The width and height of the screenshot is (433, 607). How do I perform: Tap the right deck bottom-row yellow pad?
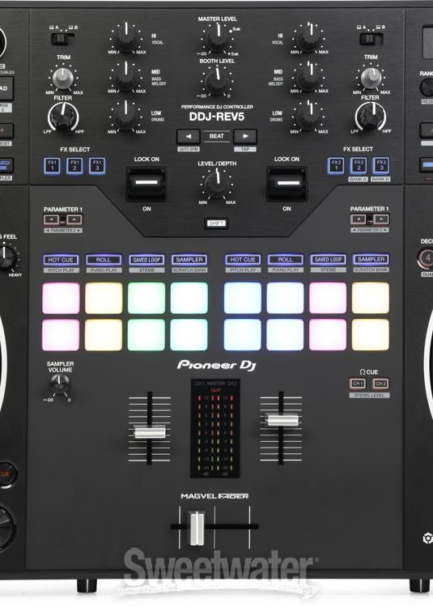tap(371, 334)
